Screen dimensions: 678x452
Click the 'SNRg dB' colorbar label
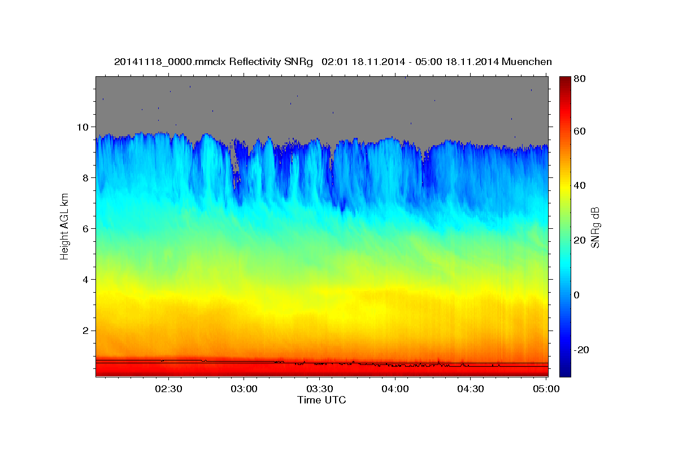tap(594, 228)
